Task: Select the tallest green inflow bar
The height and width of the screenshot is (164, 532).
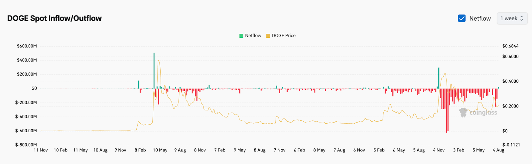Action: pyautogui.click(x=154, y=70)
